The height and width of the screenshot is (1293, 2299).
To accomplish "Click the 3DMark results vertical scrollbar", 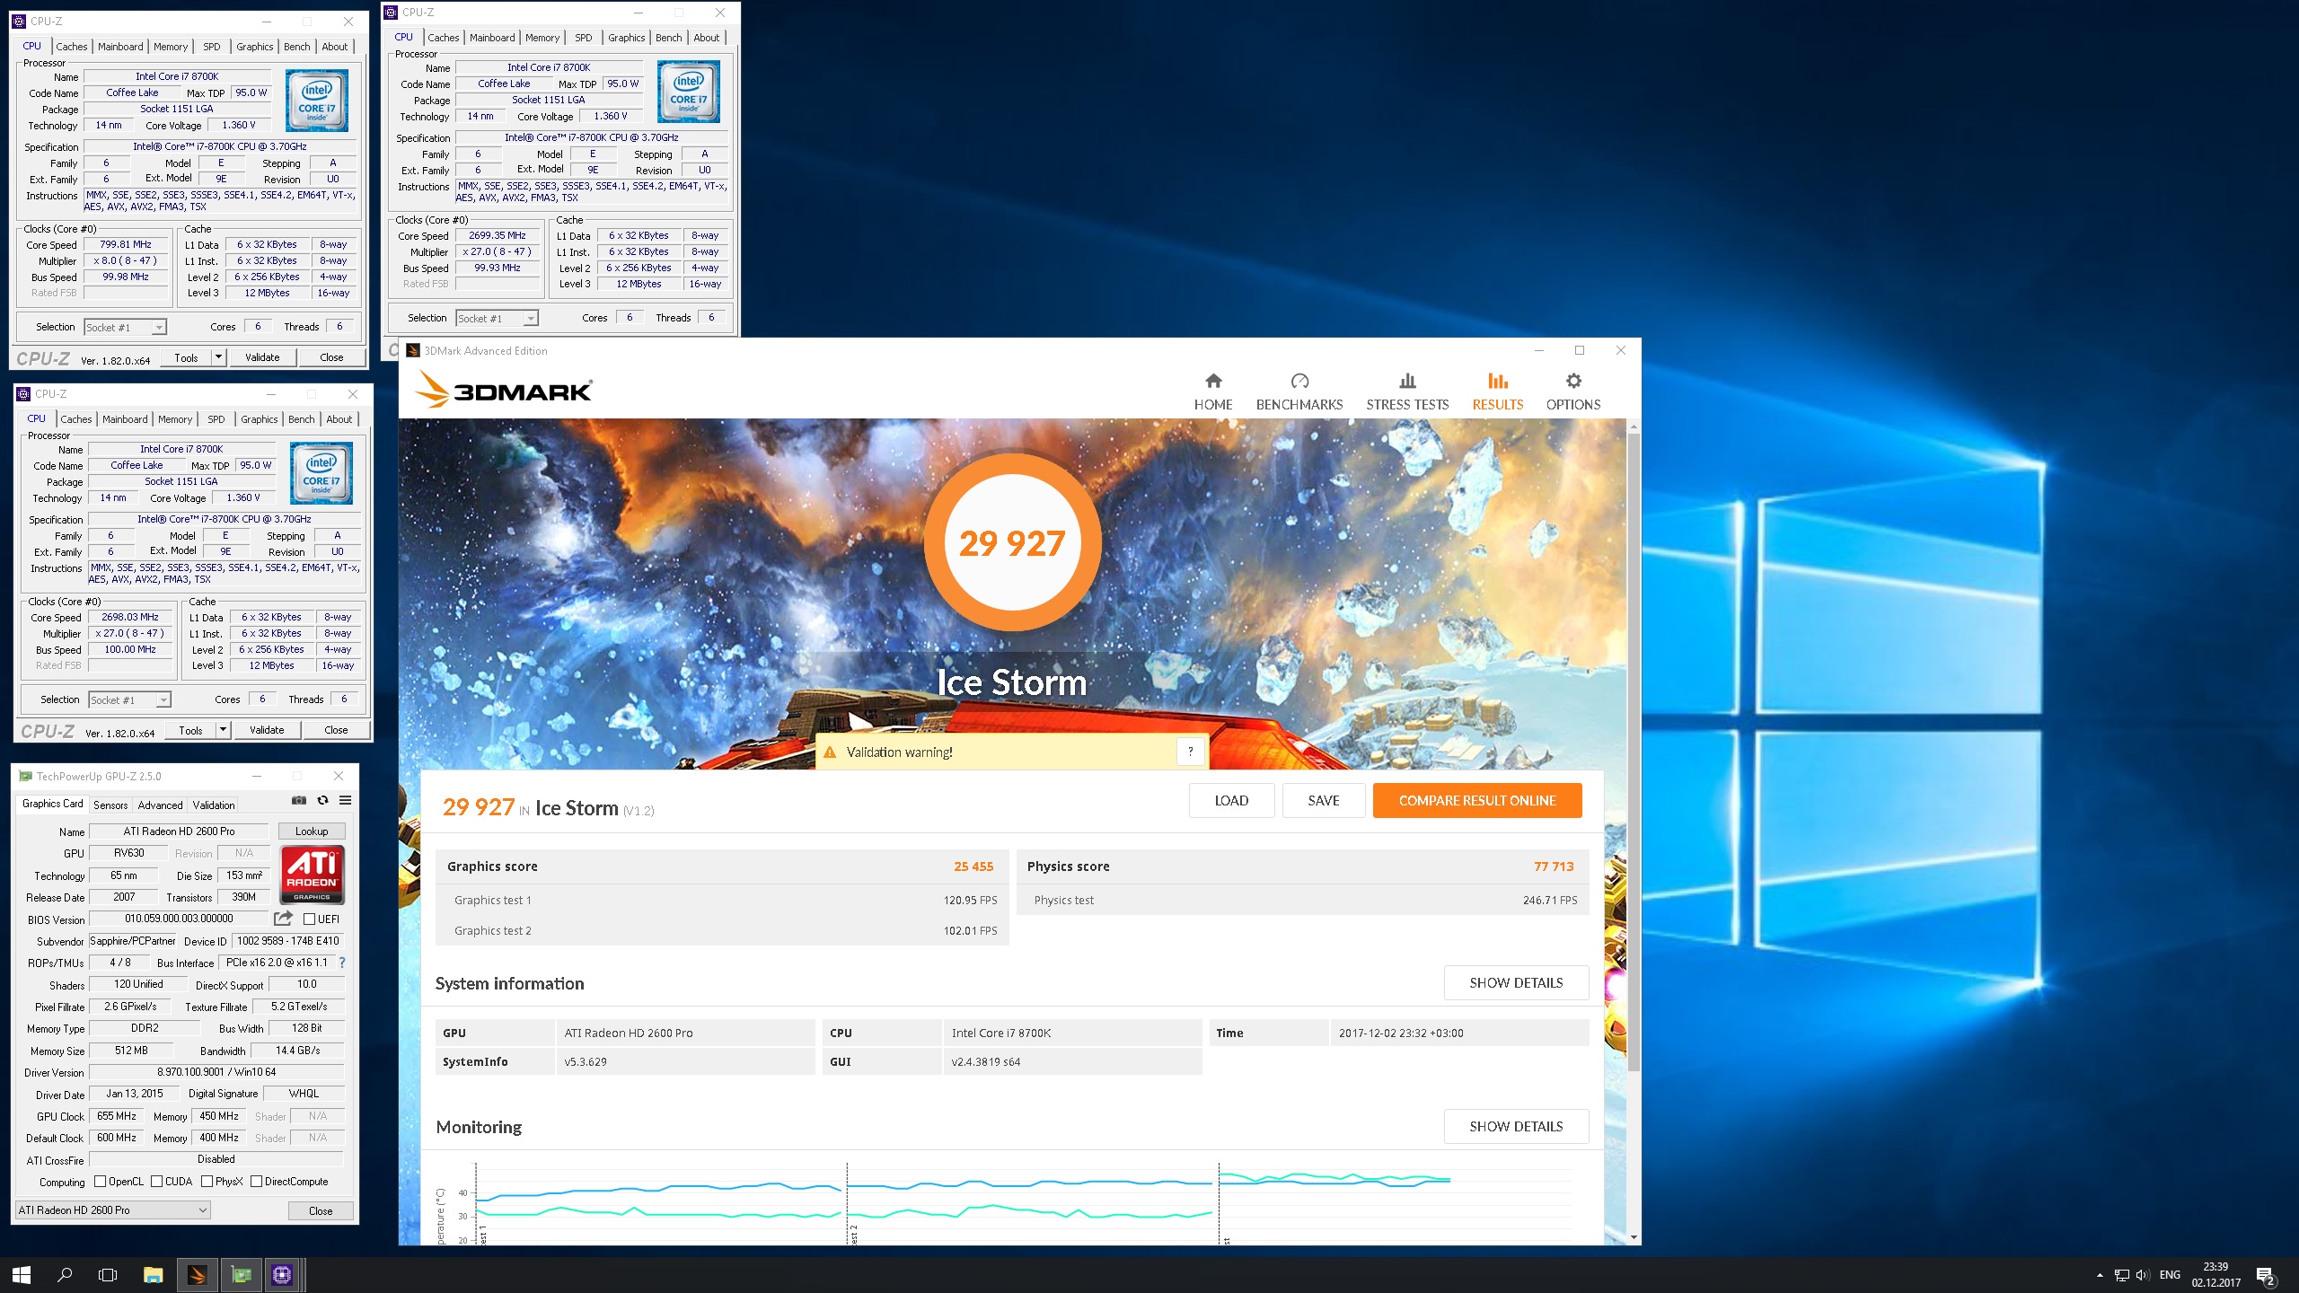I will coord(1634,752).
